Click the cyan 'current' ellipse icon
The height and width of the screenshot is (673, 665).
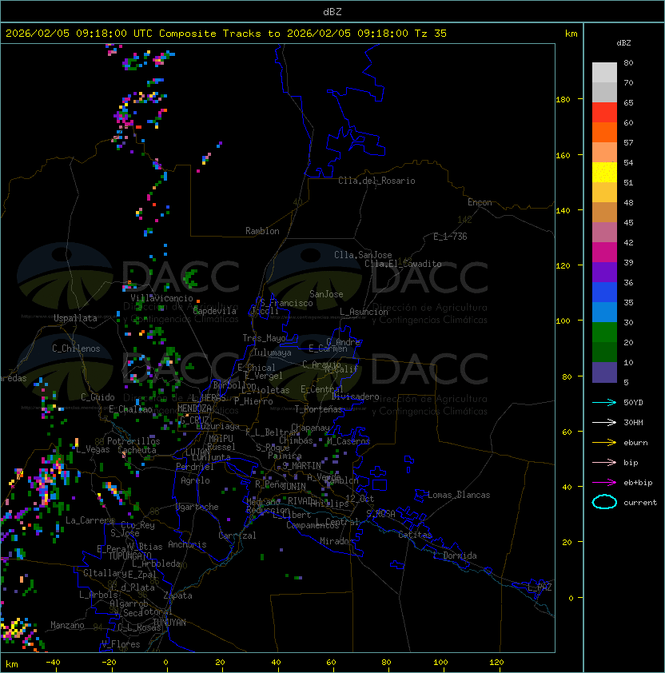point(604,502)
